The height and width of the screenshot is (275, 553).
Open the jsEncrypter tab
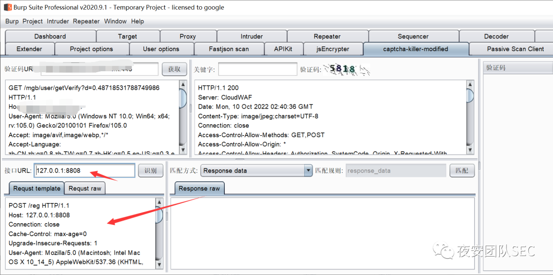pyautogui.click(x=333, y=49)
